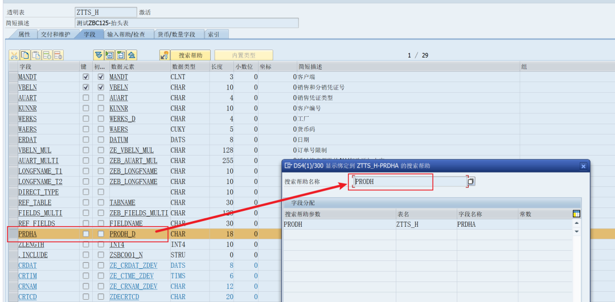The image size is (615, 302).
Task: Click the Copy rows toolbar icon
Action: [25, 55]
